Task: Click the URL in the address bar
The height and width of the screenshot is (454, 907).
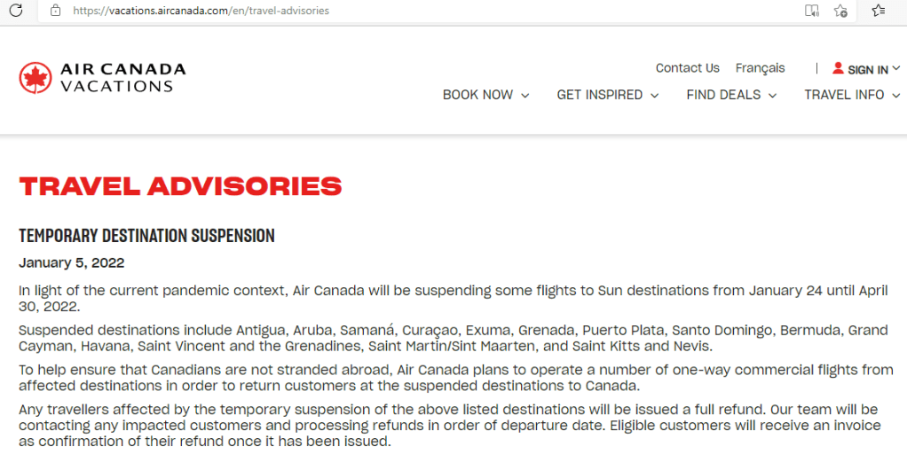Action: coord(201,11)
